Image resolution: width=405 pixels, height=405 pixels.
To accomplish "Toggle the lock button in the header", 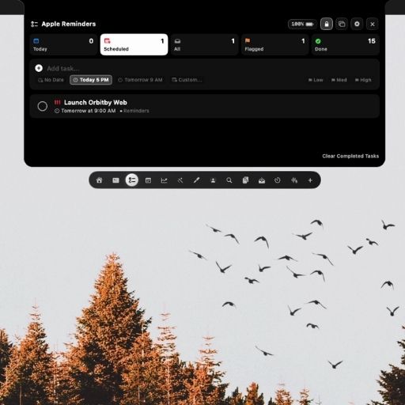I will tap(327, 24).
